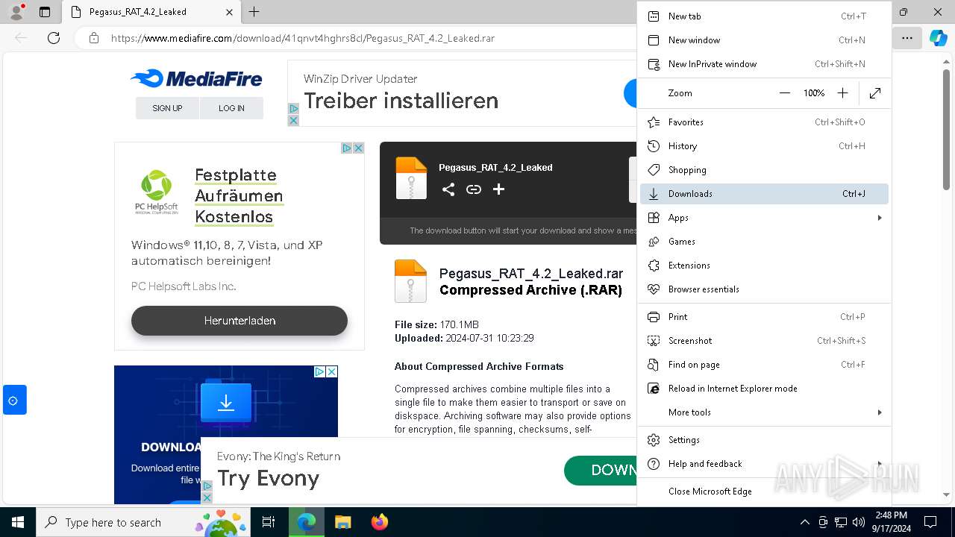The image size is (955, 537).
Task: Open Browser essentials entry
Action: tap(764, 289)
